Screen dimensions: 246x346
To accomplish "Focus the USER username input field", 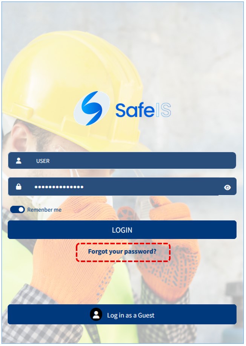I will (x=122, y=160).
